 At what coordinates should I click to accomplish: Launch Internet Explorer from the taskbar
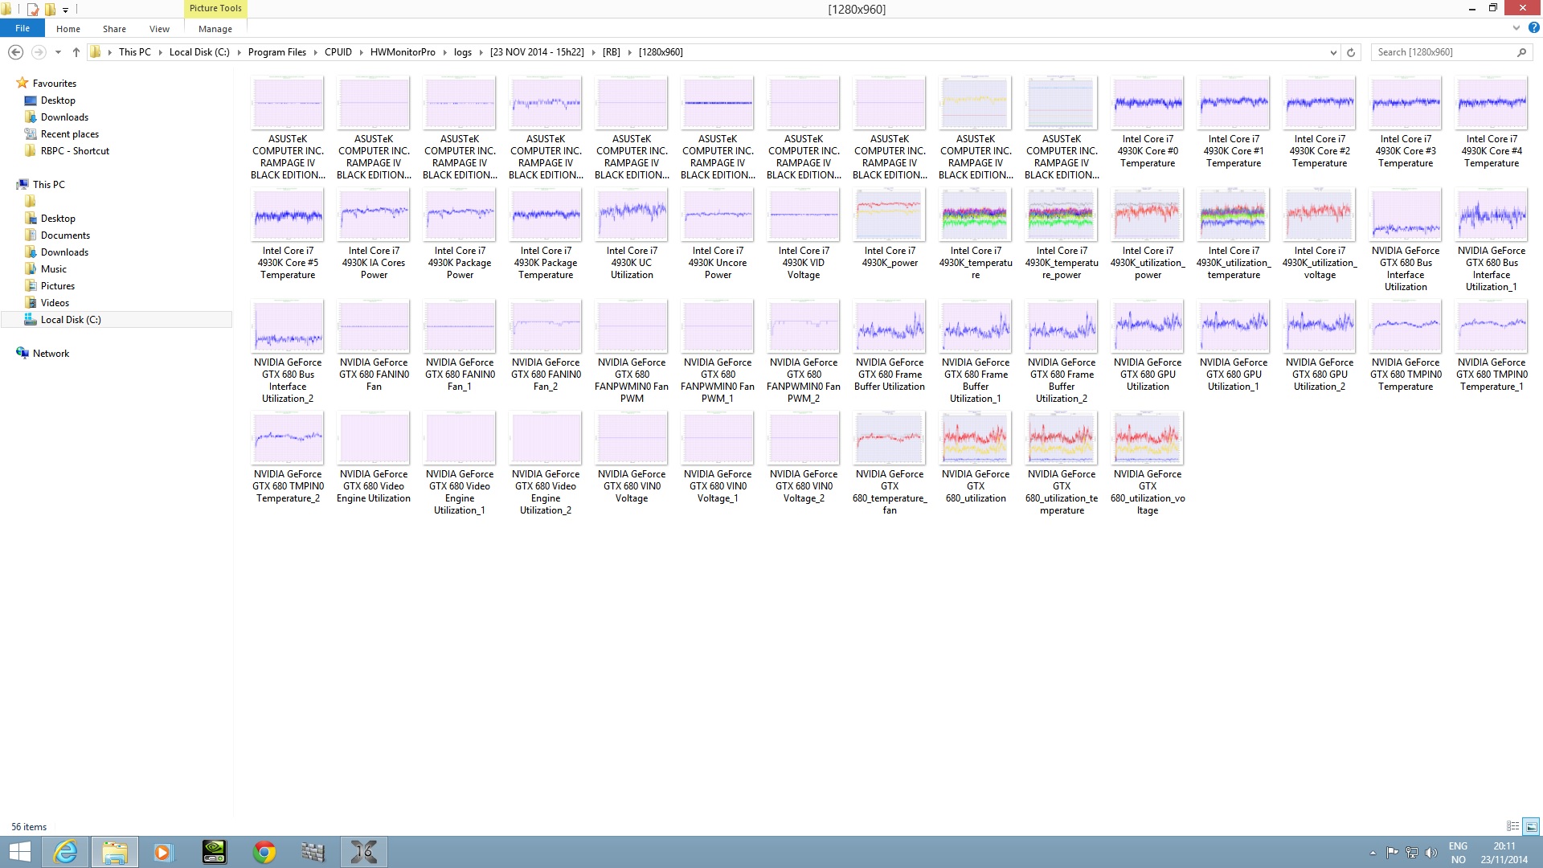coord(65,852)
